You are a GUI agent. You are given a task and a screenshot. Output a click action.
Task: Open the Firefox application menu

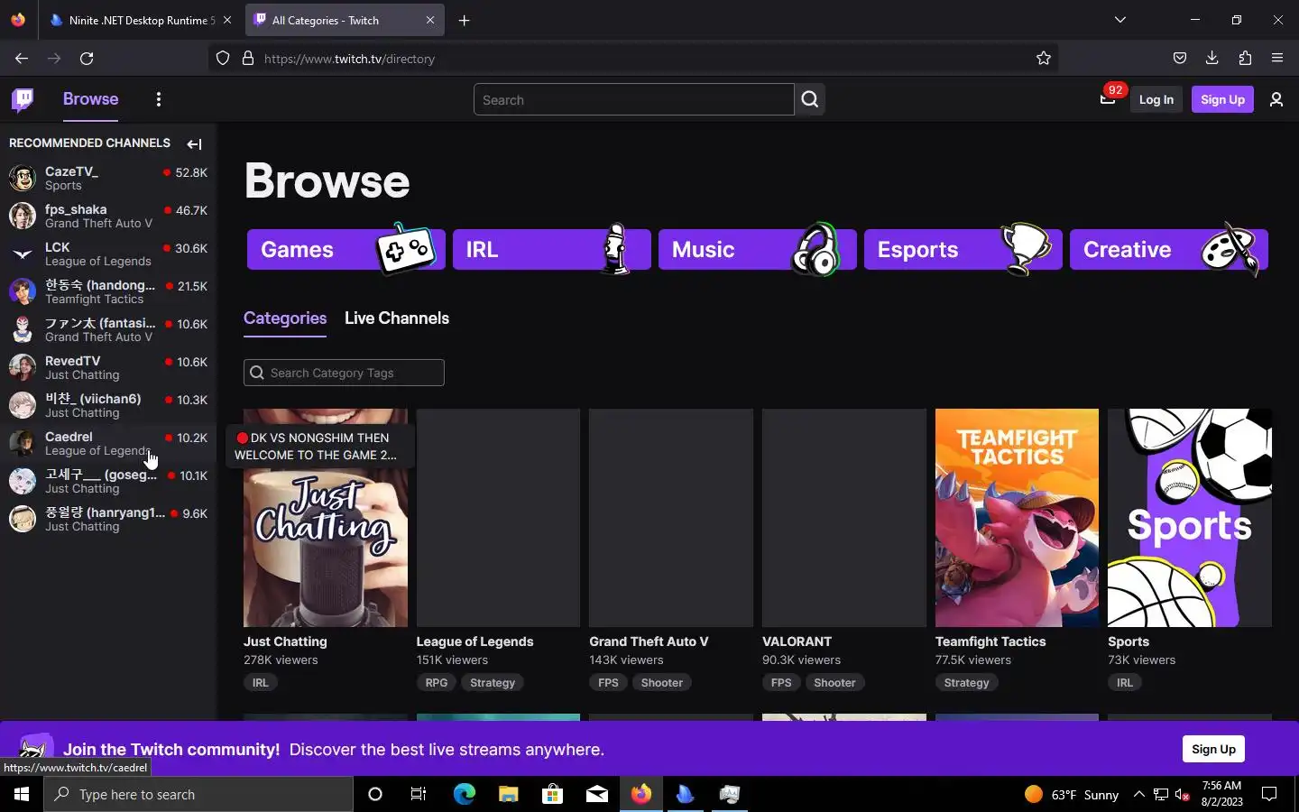point(1277,59)
